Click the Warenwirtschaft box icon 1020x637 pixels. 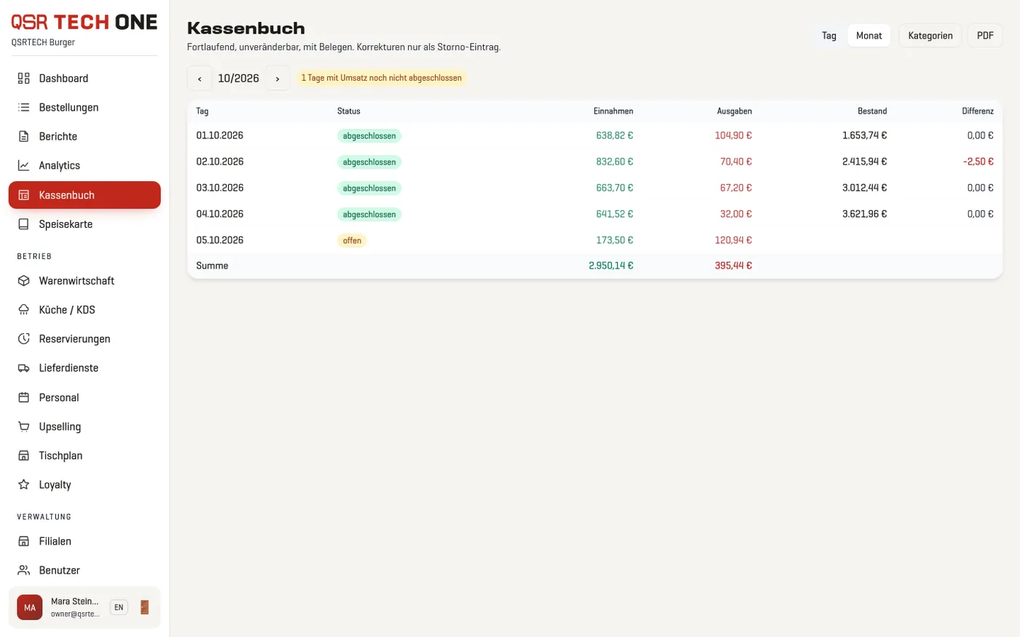[x=24, y=281]
